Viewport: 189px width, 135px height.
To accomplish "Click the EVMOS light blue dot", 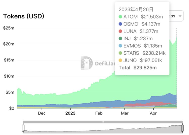I will point(120,46).
